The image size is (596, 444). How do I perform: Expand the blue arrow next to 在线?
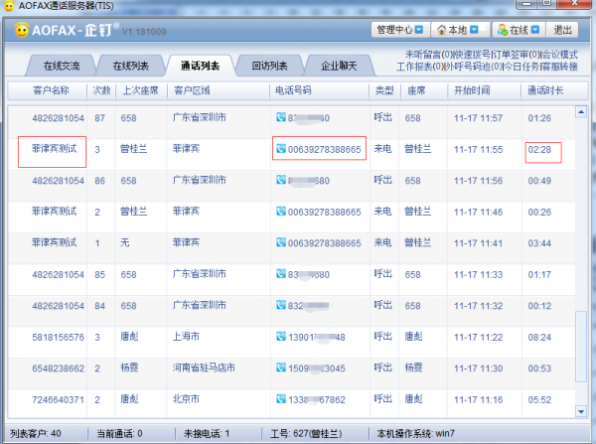535,30
